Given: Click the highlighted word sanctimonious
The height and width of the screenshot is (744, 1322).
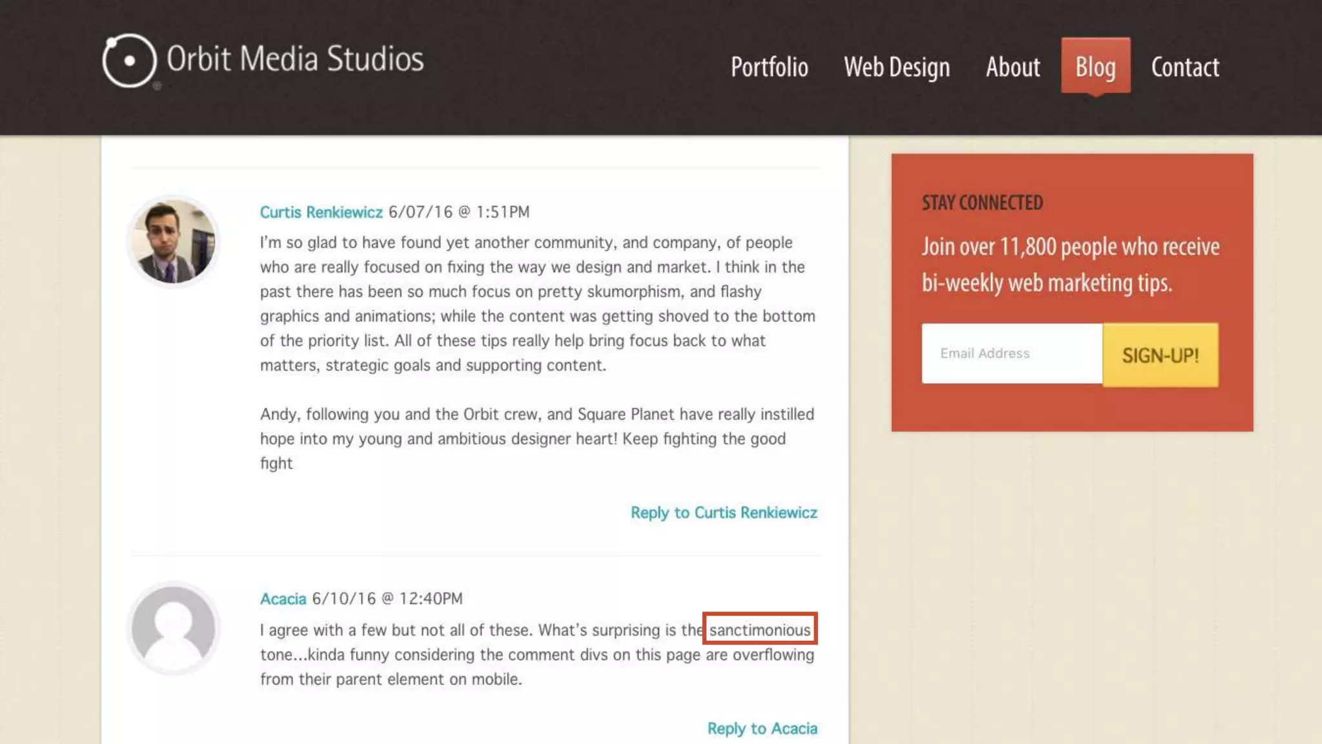Looking at the screenshot, I should [760, 629].
